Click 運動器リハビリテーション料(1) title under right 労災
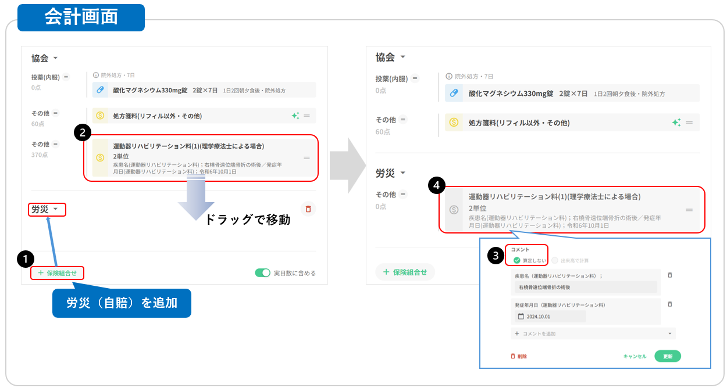The image size is (727, 388). coord(555,197)
